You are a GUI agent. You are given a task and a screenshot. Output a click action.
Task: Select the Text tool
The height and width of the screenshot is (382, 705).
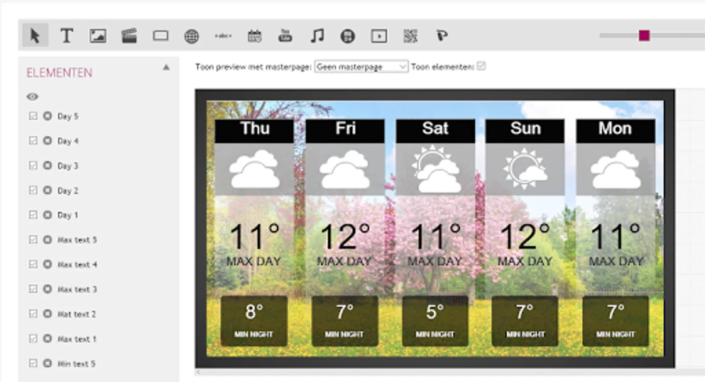pos(66,36)
